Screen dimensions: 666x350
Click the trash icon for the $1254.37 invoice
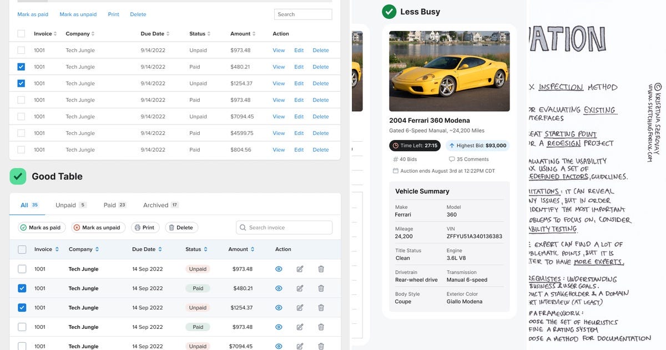coord(321,307)
